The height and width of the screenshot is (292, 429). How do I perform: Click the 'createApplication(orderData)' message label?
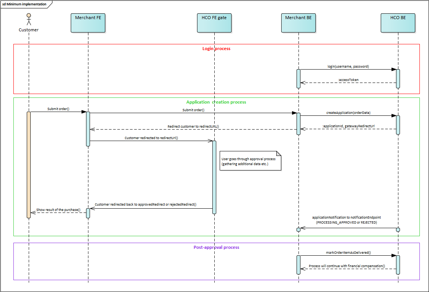348,112
